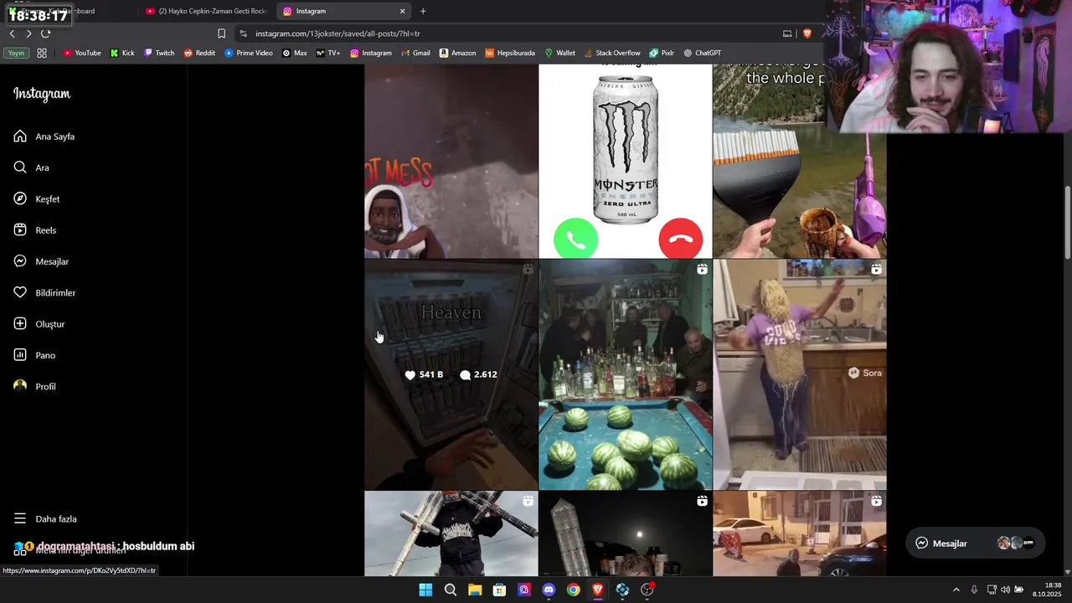Open the Pixlr bookmark
Viewport: 1072px width, 603px height.
(x=661, y=53)
